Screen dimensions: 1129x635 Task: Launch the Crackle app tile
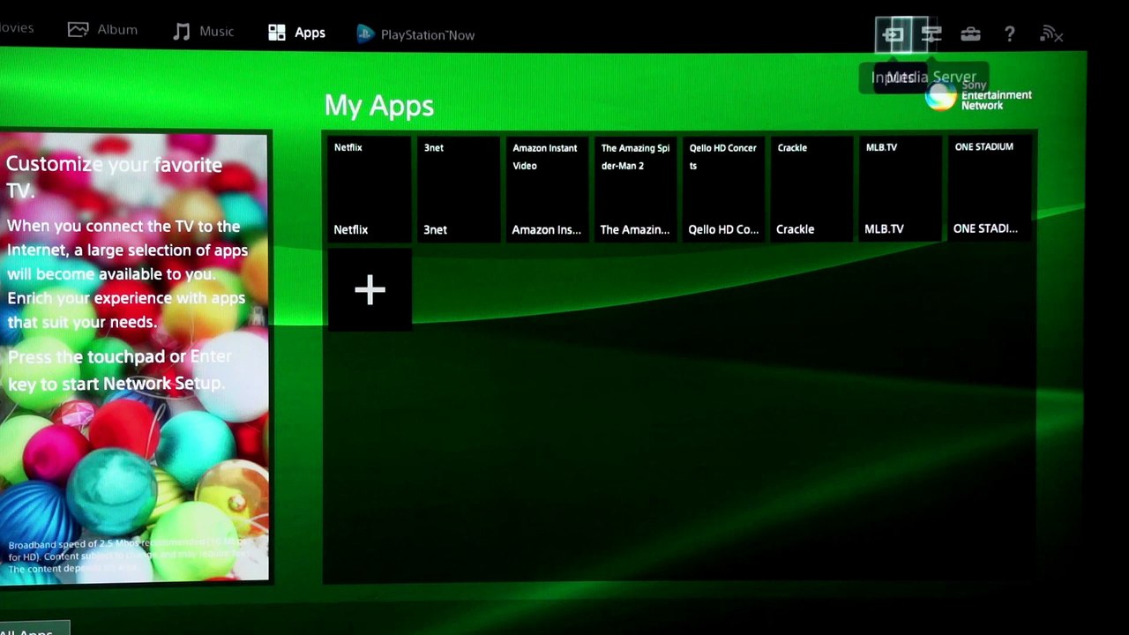812,189
